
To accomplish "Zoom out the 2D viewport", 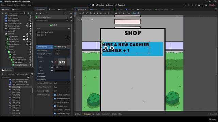I will [x=82, y=19].
